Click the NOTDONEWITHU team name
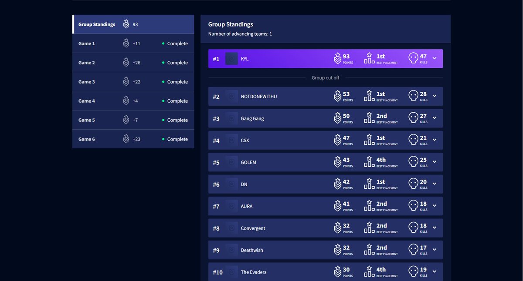The image size is (523, 281). (x=259, y=96)
